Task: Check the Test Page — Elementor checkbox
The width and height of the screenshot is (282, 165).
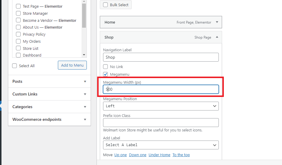Action: pos(18,6)
